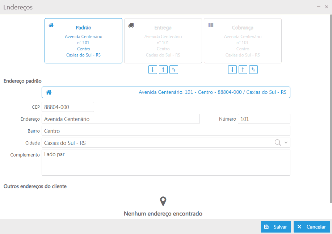Expand the Cidade dropdown chevron
The image size is (332, 234).
(x=286, y=143)
